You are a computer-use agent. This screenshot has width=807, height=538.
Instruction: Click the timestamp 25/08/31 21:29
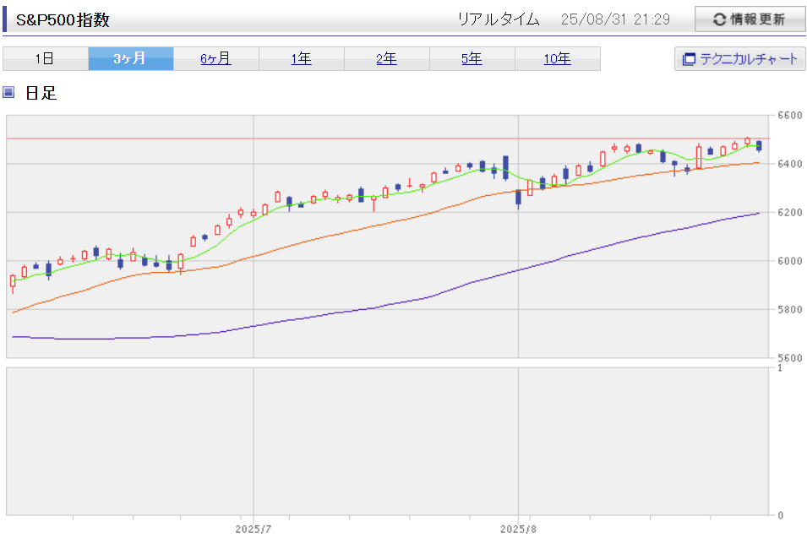click(x=615, y=19)
